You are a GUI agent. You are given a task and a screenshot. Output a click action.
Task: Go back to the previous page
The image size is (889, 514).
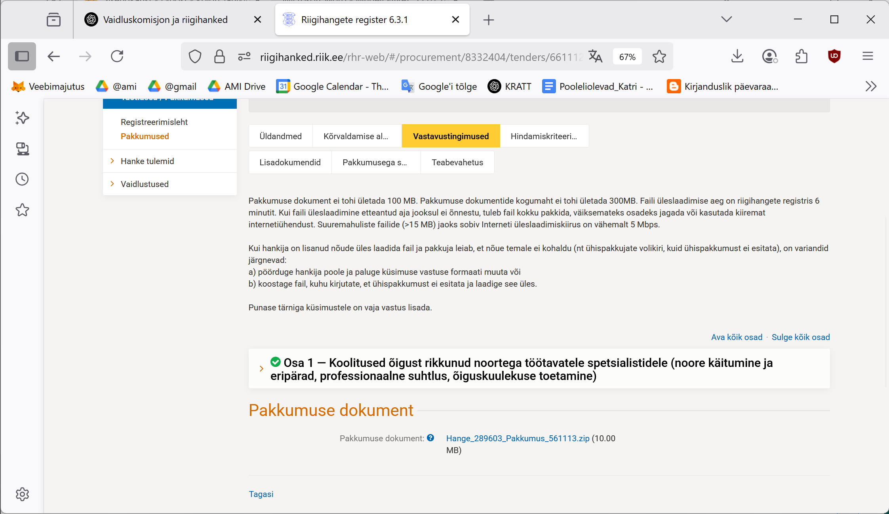53,57
